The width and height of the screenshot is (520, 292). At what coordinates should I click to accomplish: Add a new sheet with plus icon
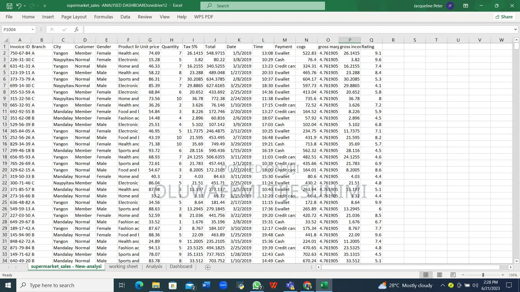(208, 267)
